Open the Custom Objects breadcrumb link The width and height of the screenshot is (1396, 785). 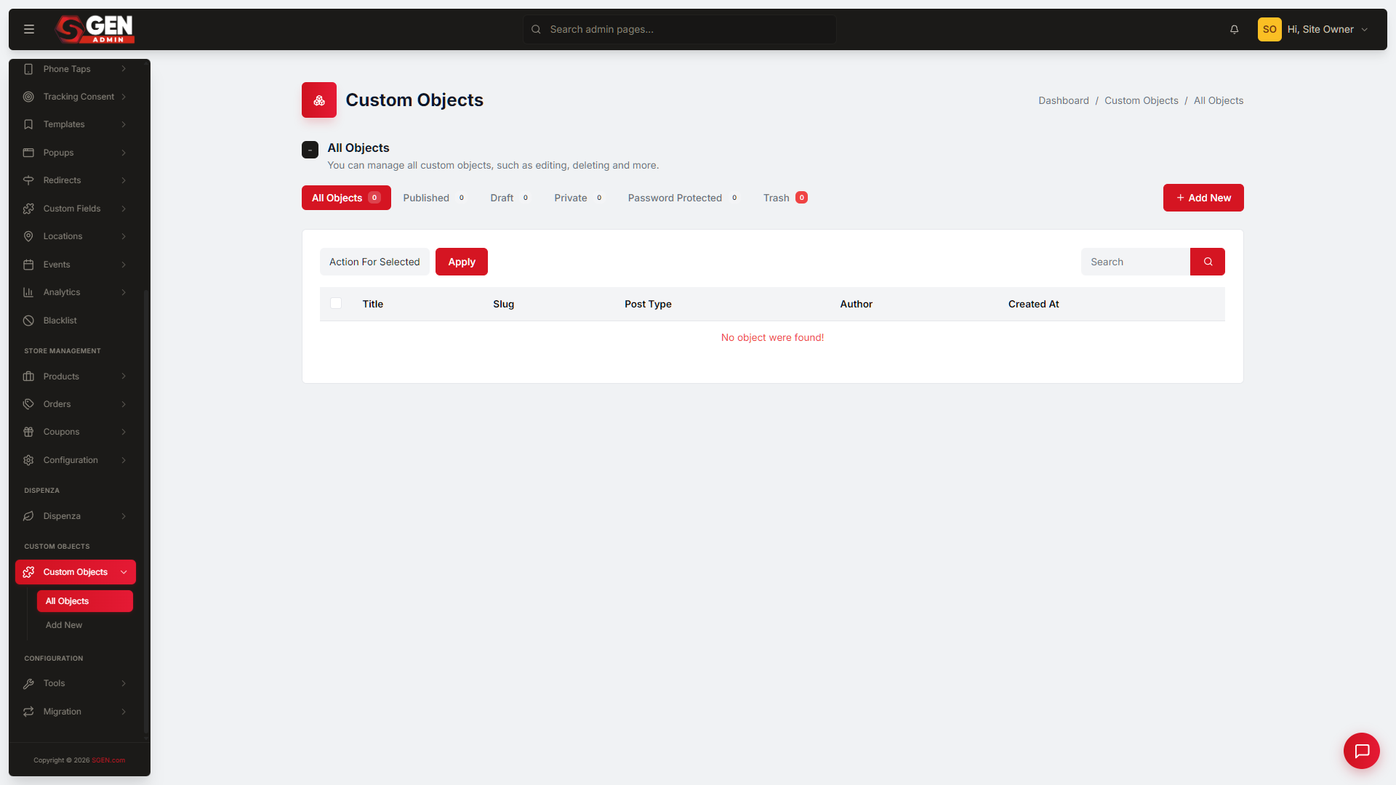(1142, 100)
